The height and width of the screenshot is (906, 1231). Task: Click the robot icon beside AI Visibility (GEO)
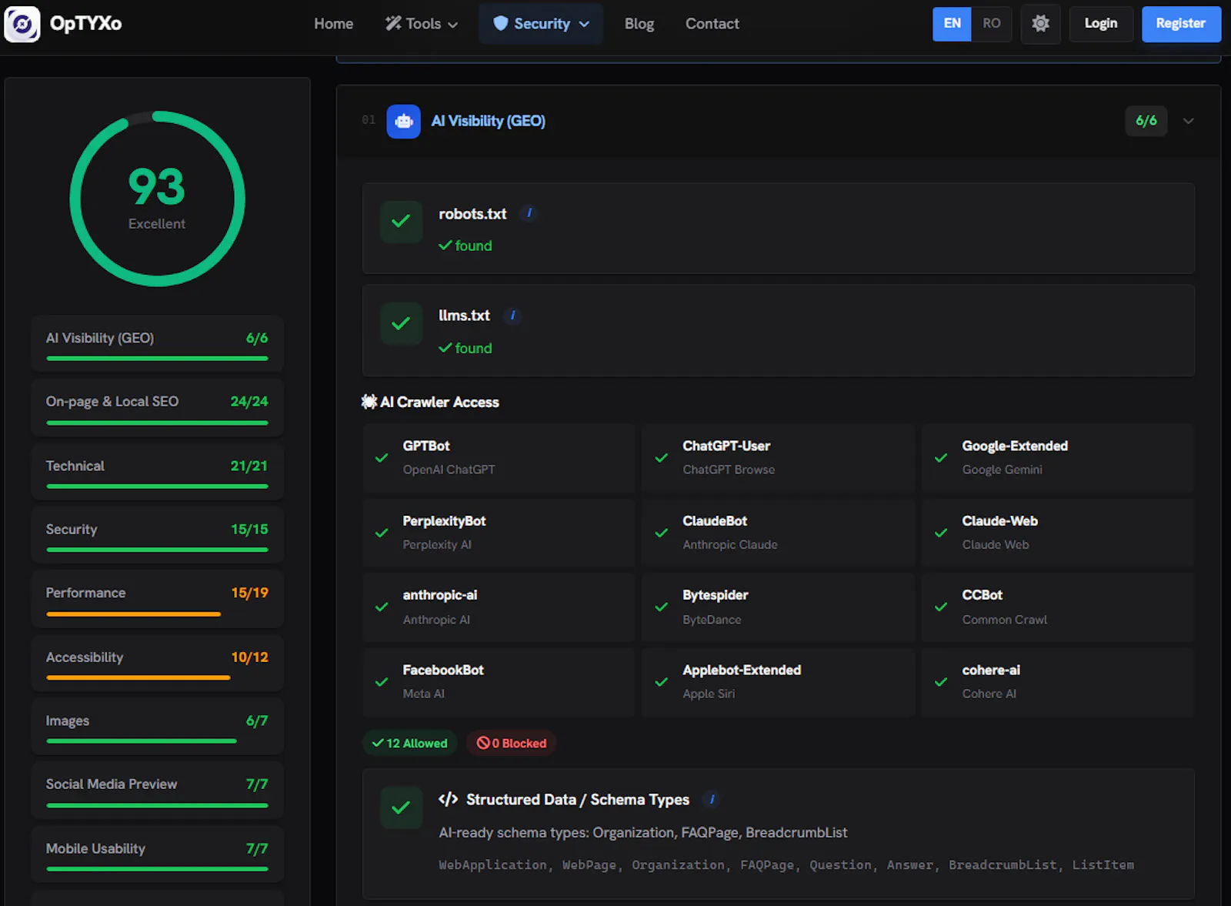pos(403,121)
